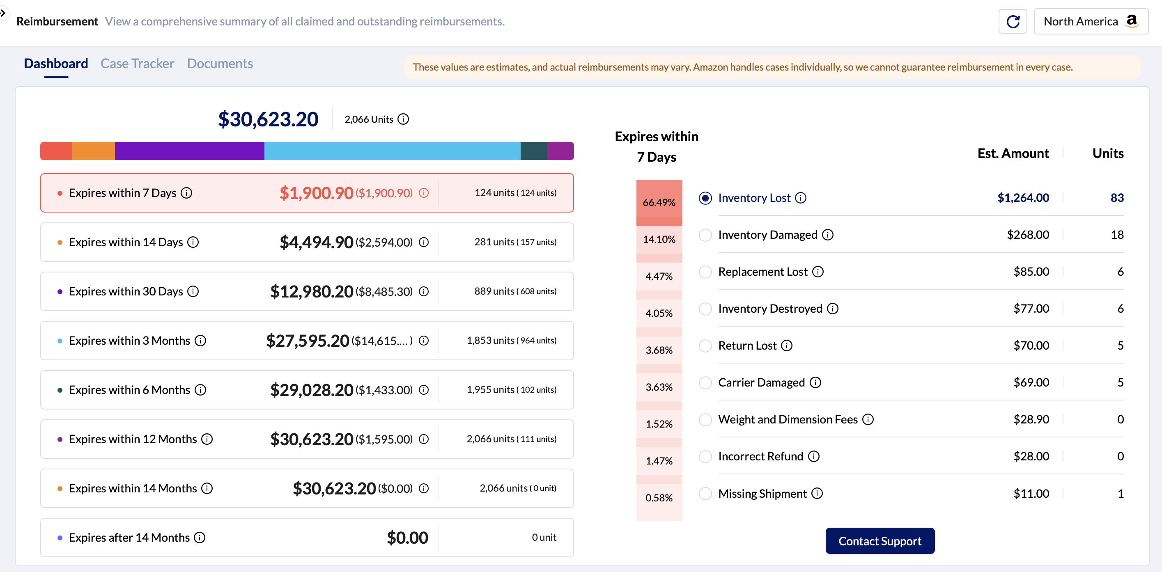Choose the Incorrect Refund radio option
1162x572 pixels.
click(705, 457)
